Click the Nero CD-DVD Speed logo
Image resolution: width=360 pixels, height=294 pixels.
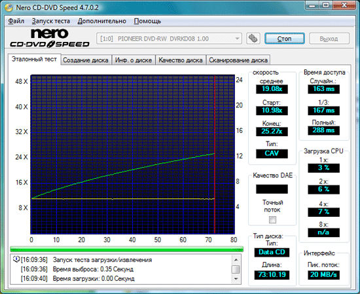click(x=49, y=38)
